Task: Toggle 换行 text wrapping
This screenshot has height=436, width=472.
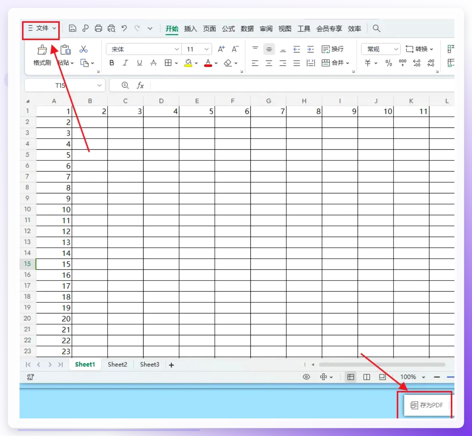Action: 333,49
